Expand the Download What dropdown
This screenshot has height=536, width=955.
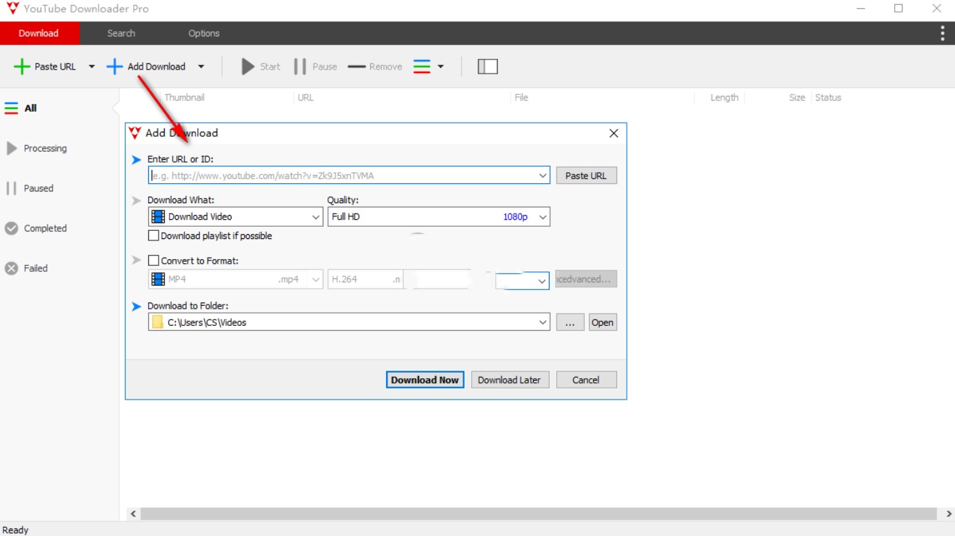(x=316, y=216)
